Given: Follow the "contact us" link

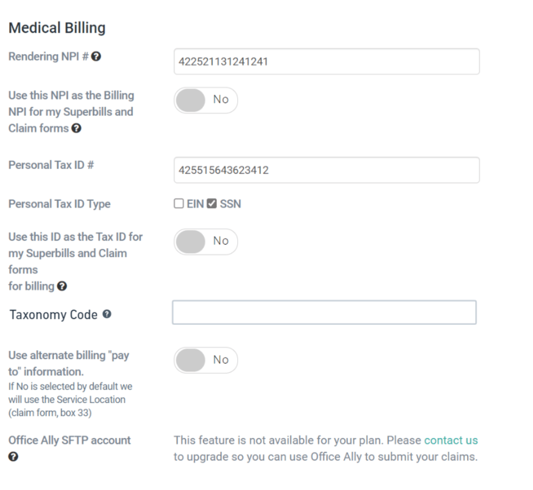Looking at the screenshot, I should point(451,440).
